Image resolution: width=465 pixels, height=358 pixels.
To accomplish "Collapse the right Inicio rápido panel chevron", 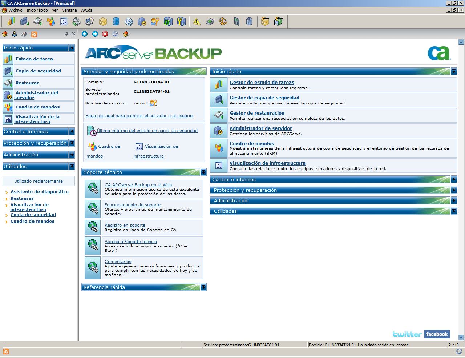I will pos(454,71).
